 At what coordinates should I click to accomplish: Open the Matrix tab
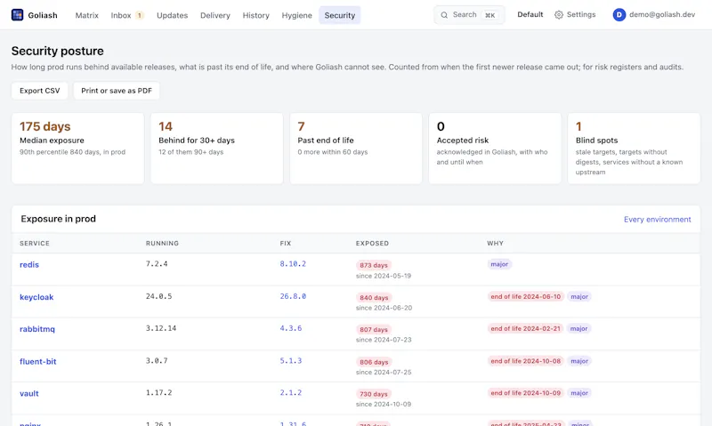(x=86, y=15)
